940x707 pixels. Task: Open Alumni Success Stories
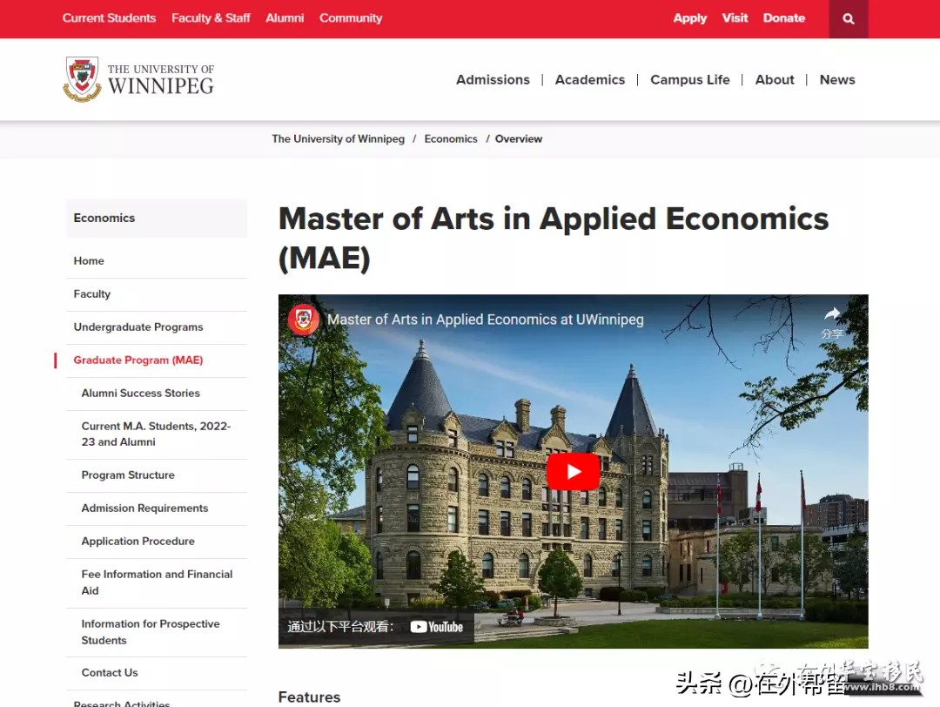coord(141,394)
